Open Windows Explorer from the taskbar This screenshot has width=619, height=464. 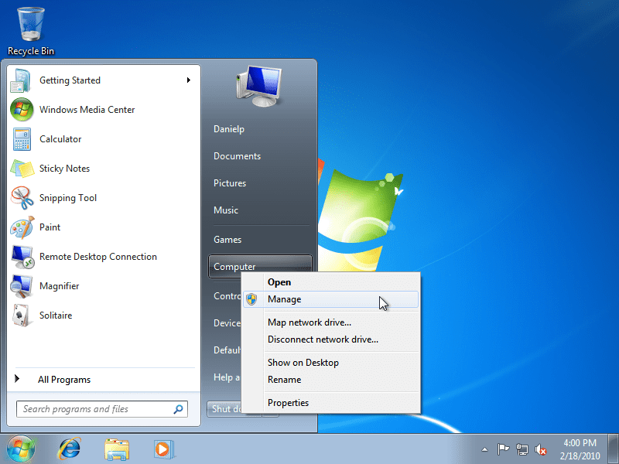click(x=117, y=448)
